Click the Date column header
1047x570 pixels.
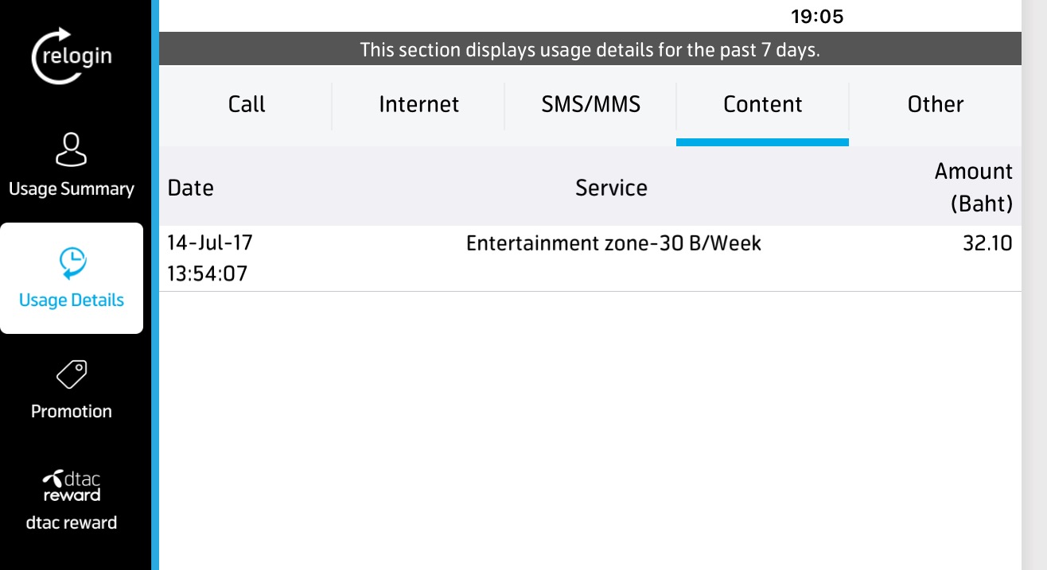point(191,188)
